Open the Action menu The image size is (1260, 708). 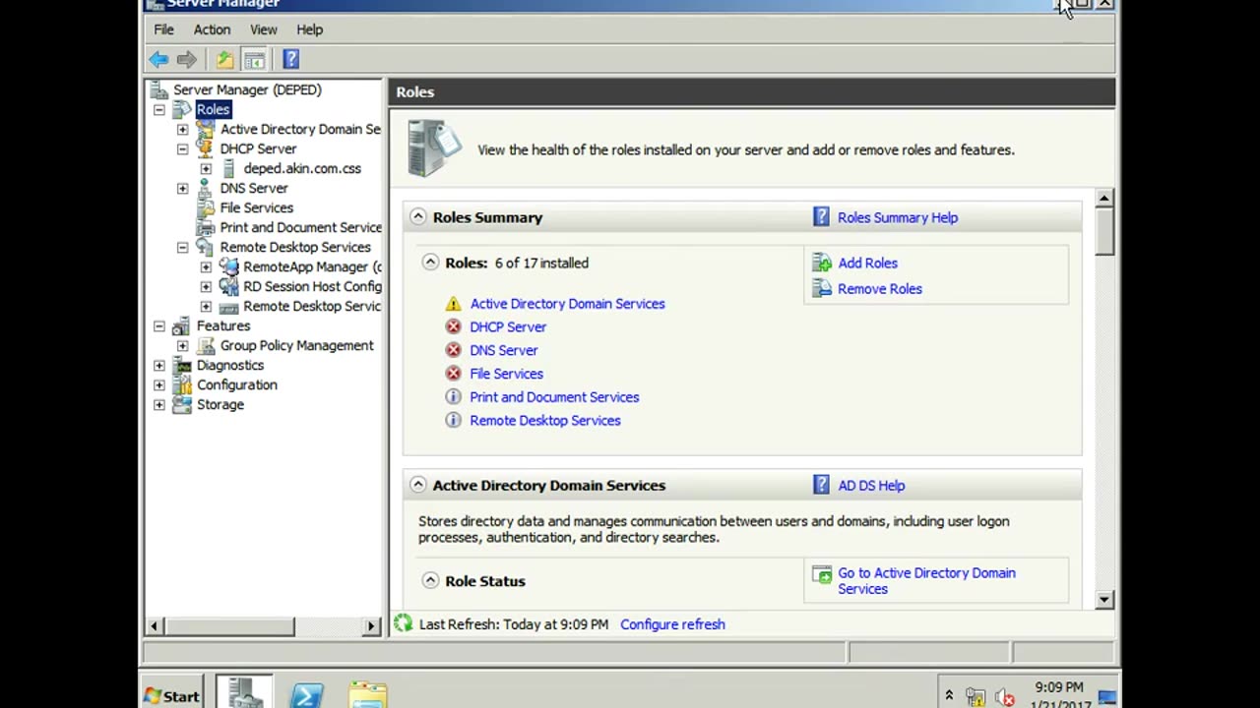tap(212, 29)
